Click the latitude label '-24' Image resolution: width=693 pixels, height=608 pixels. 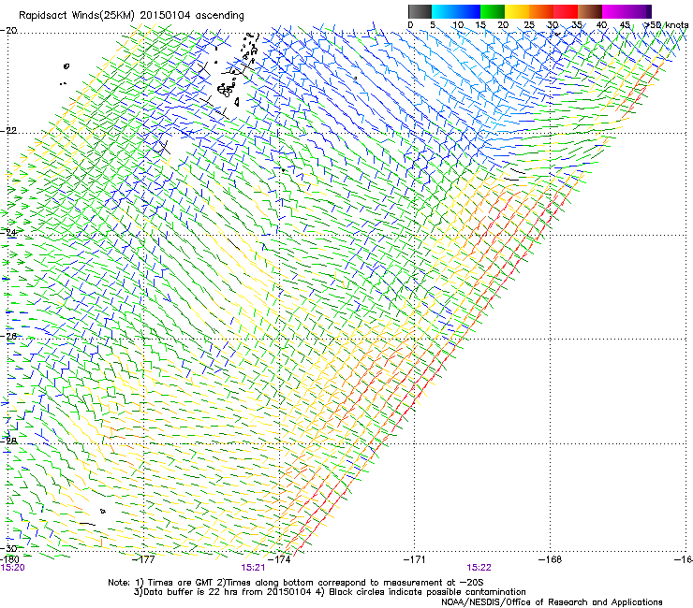[x=8, y=232]
